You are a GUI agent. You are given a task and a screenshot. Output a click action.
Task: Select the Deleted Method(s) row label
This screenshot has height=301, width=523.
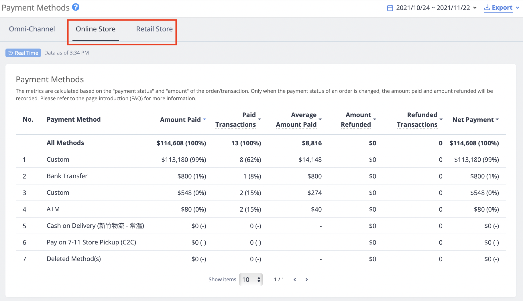coord(74,259)
